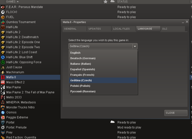This screenshot has width=192, height=139.
Task: Pick Deutsch (German) from the list
Action: (x=83, y=58)
